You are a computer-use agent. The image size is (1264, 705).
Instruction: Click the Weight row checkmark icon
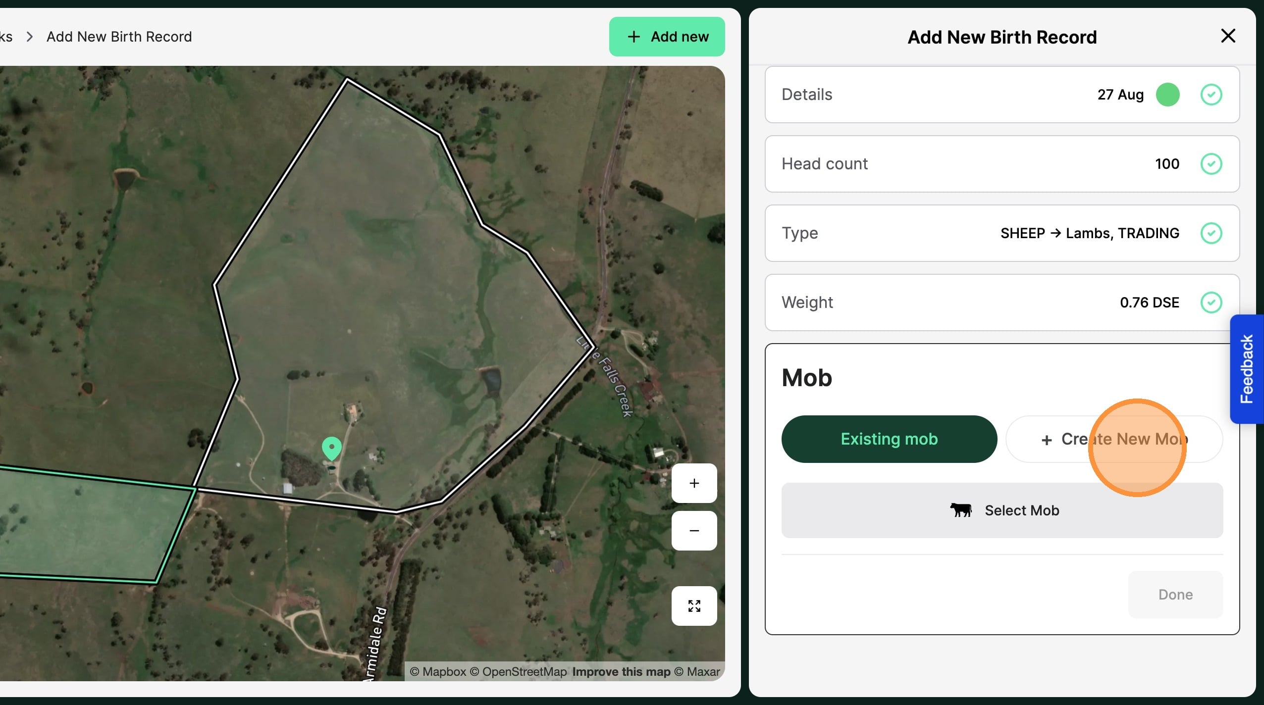coord(1211,302)
